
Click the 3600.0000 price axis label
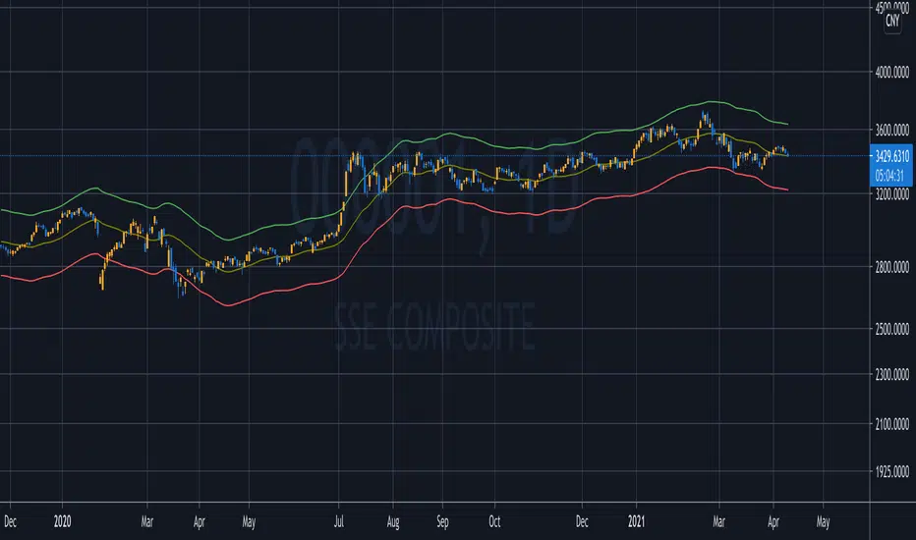click(x=892, y=130)
